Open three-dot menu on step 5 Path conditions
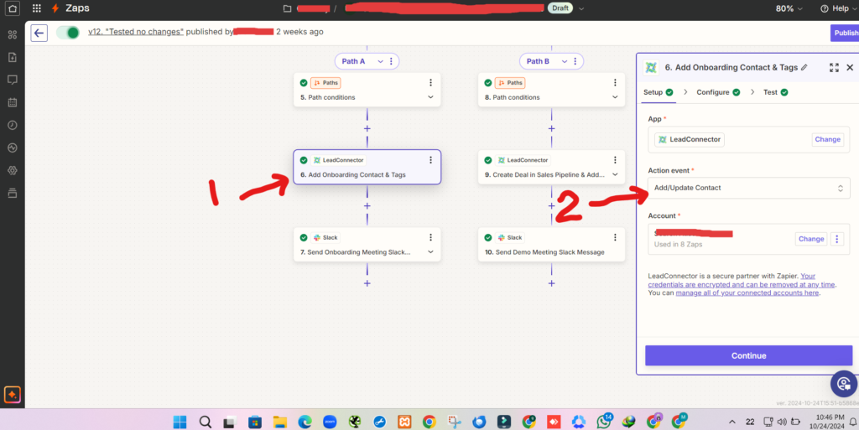The height and width of the screenshot is (430, 859). tap(430, 83)
